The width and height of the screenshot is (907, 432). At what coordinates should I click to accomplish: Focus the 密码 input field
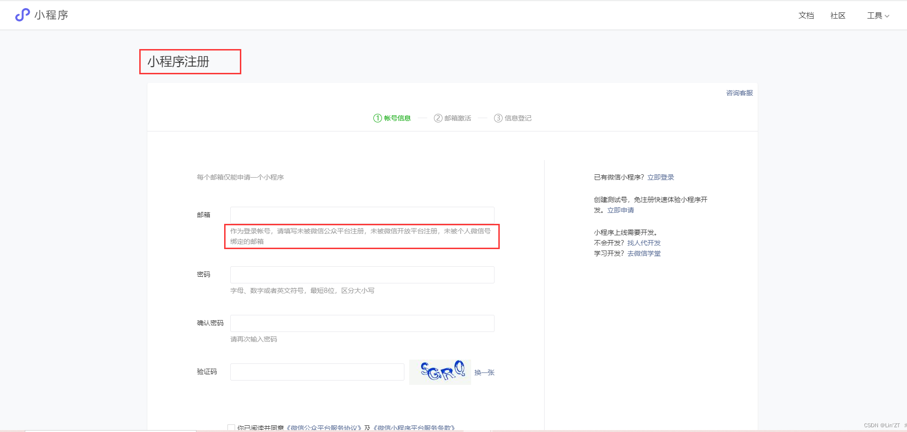362,275
